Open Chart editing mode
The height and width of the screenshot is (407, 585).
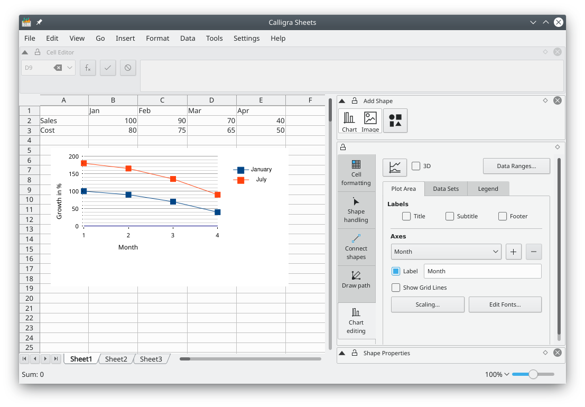356,320
